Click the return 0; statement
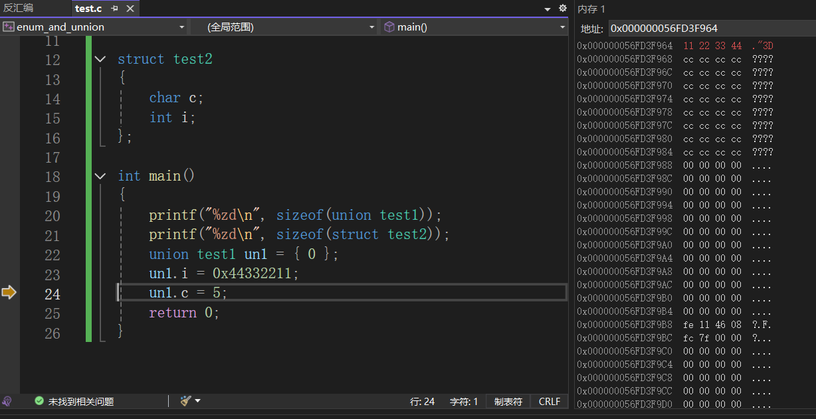 point(184,313)
